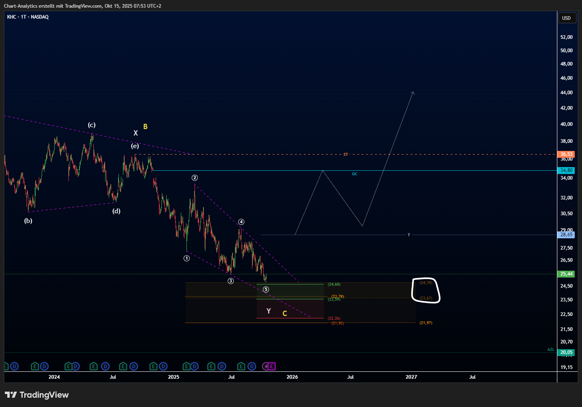Viewport: 582px width, 407px height.
Task: Click the purple lightning bolt event marker
Action: [265, 367]
